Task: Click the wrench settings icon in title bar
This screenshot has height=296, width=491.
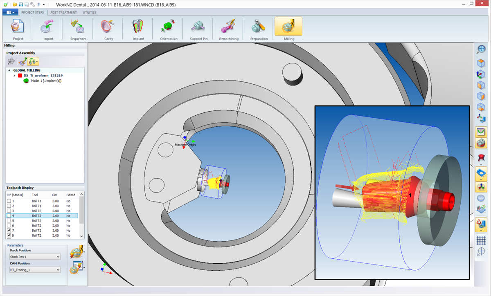Action: (32, 4)
